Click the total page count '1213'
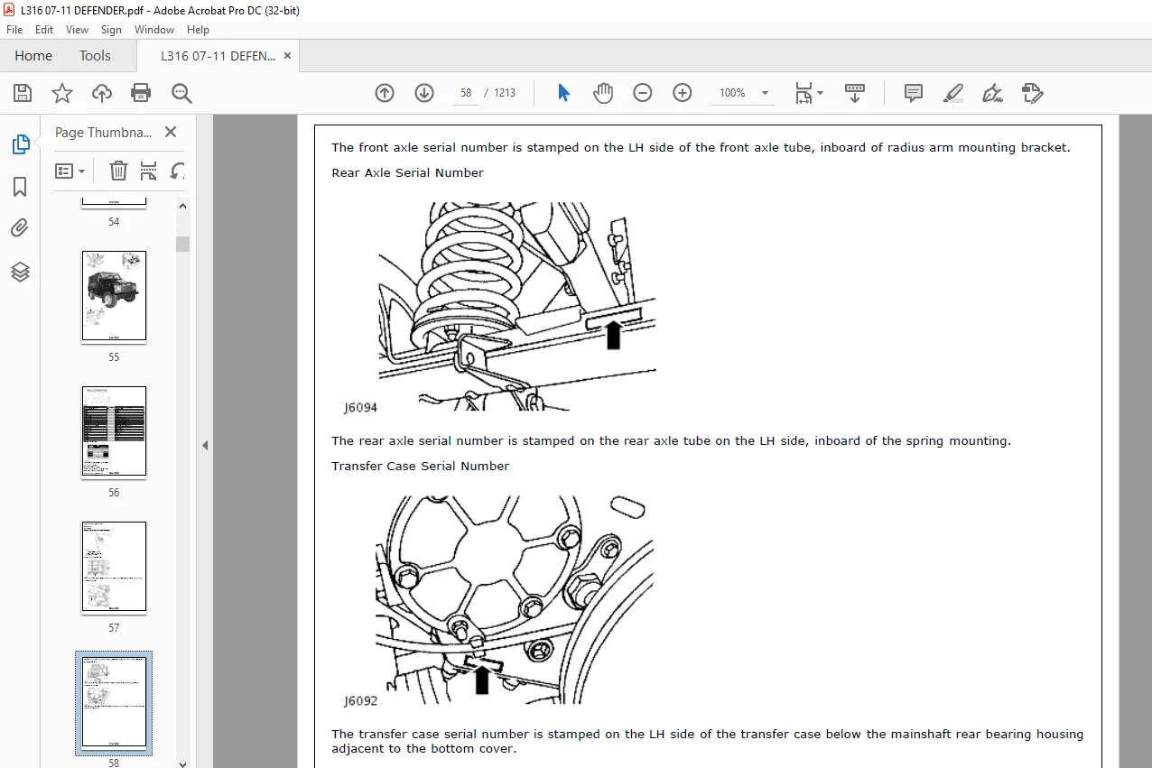1152x768 pixels. [x=505, y=93]
